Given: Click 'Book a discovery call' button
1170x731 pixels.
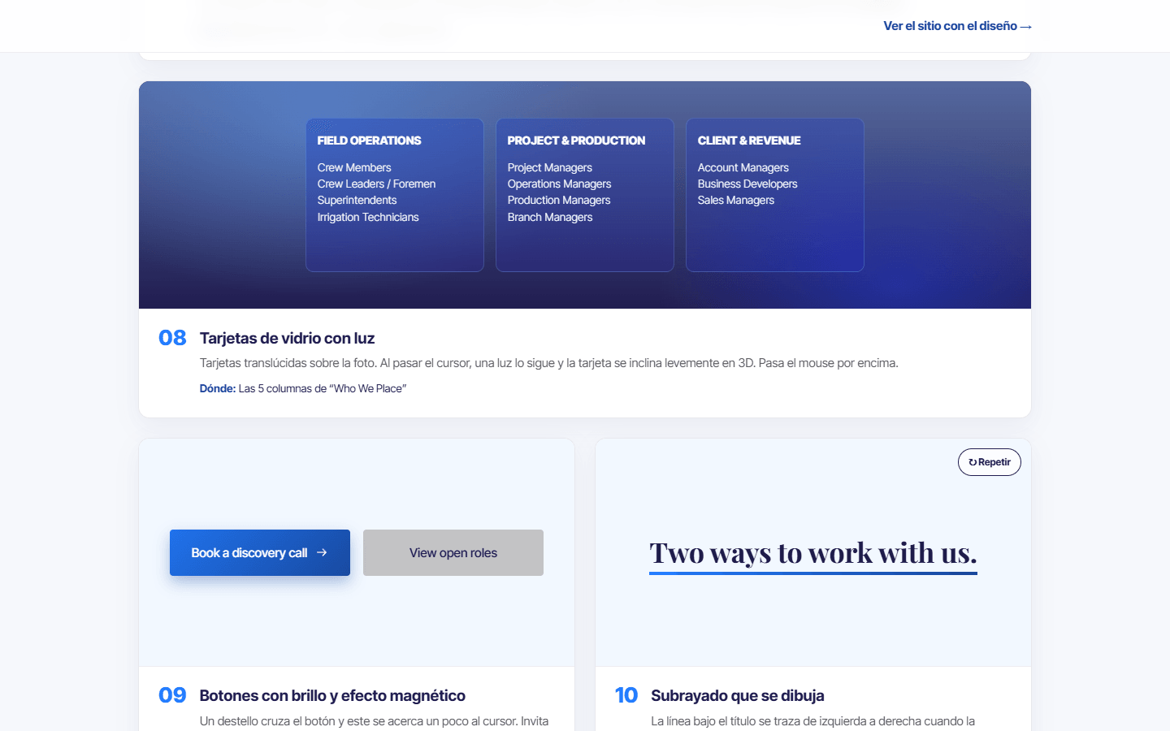Looking at the screenshot, I should 260,553.
